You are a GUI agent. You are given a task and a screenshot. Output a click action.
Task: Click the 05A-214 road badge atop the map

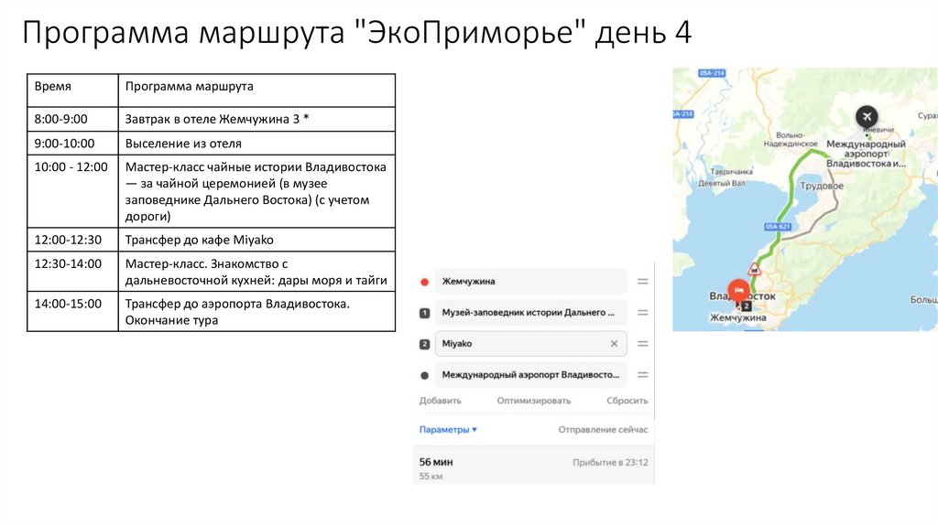point(712,73)
